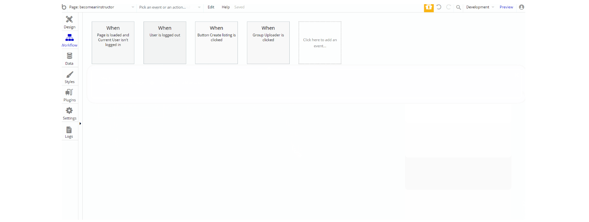Open the Design tab icon
Image resolution: width=589 pixels, height=222 pixels.
tap(69, 19)
